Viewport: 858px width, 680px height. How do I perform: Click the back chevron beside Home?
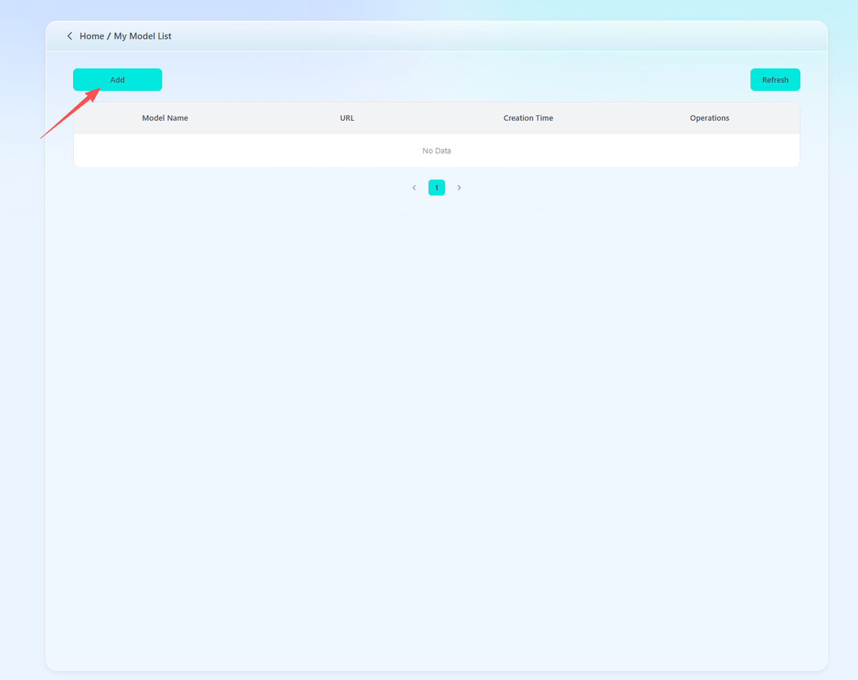pos(70,36)
